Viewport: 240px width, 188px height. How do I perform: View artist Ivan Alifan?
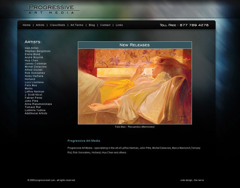[x=31, y=48]
